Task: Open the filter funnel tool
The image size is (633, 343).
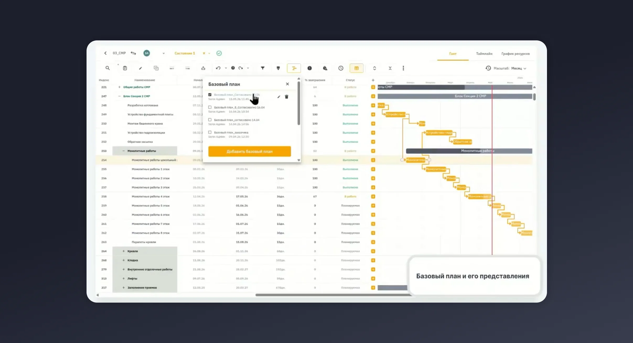Action: coord(262,68)
